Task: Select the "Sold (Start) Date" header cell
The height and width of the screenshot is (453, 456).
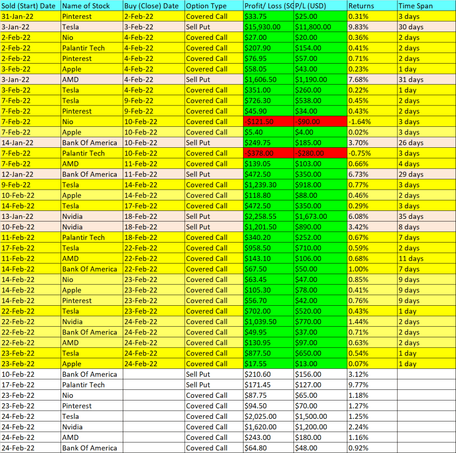Action: coord(30,6)
